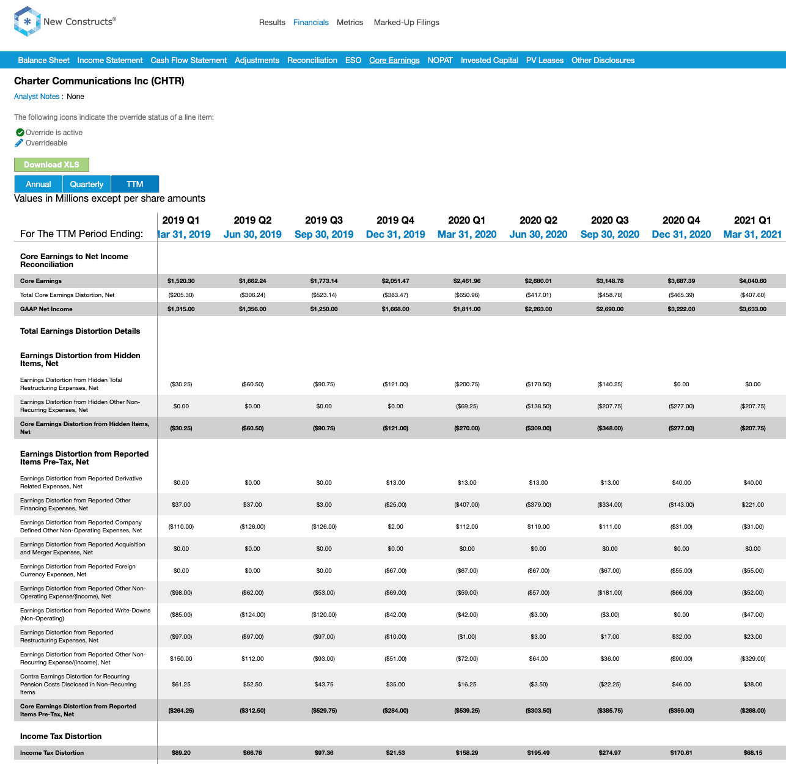Image resolution: width=786 pixels, height=764 pixels.
Task: Click Reported Derivative Related Expenses row label
Action: (81, 482)
